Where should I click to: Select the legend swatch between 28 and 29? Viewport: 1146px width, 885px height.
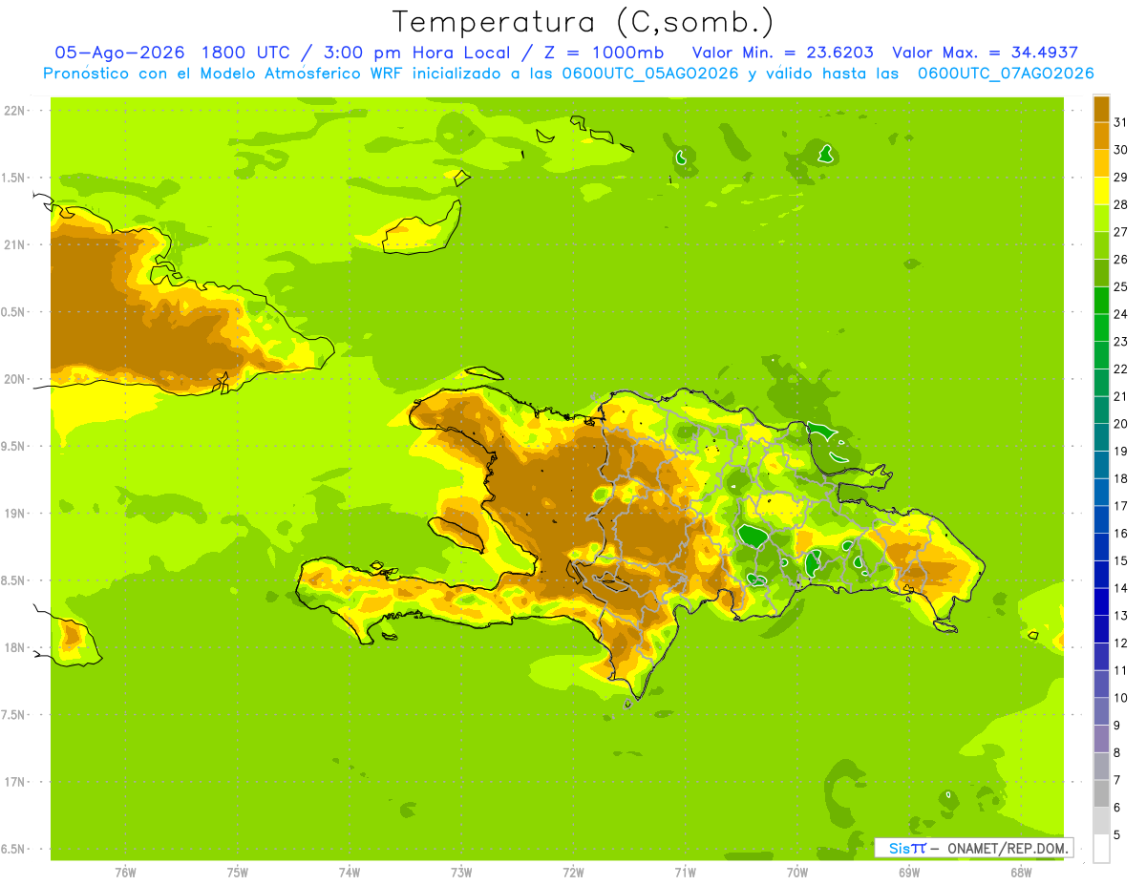(1101, 190)
